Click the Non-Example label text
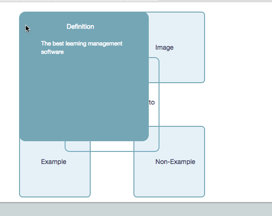 (x=175, y=162)
